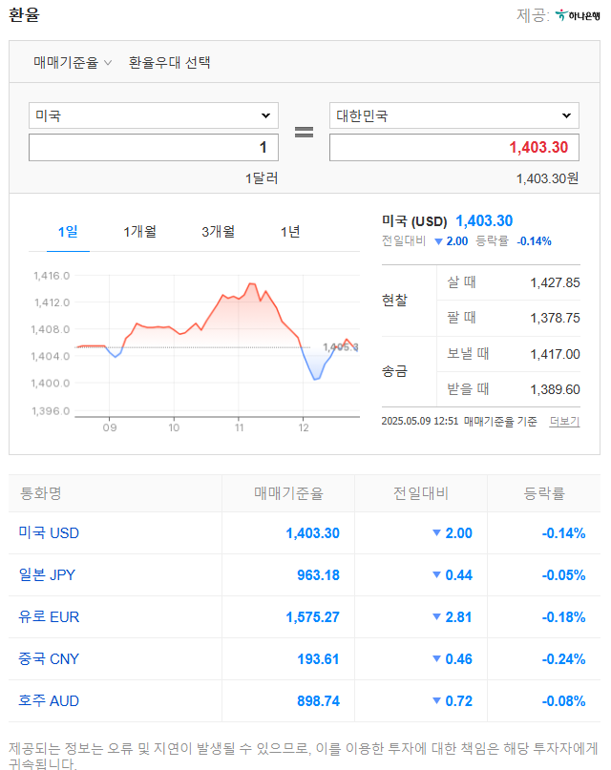This screenshot has height=770, width=611.
Task: Click the 09 hour marker on chart axis
Action: 110,427
